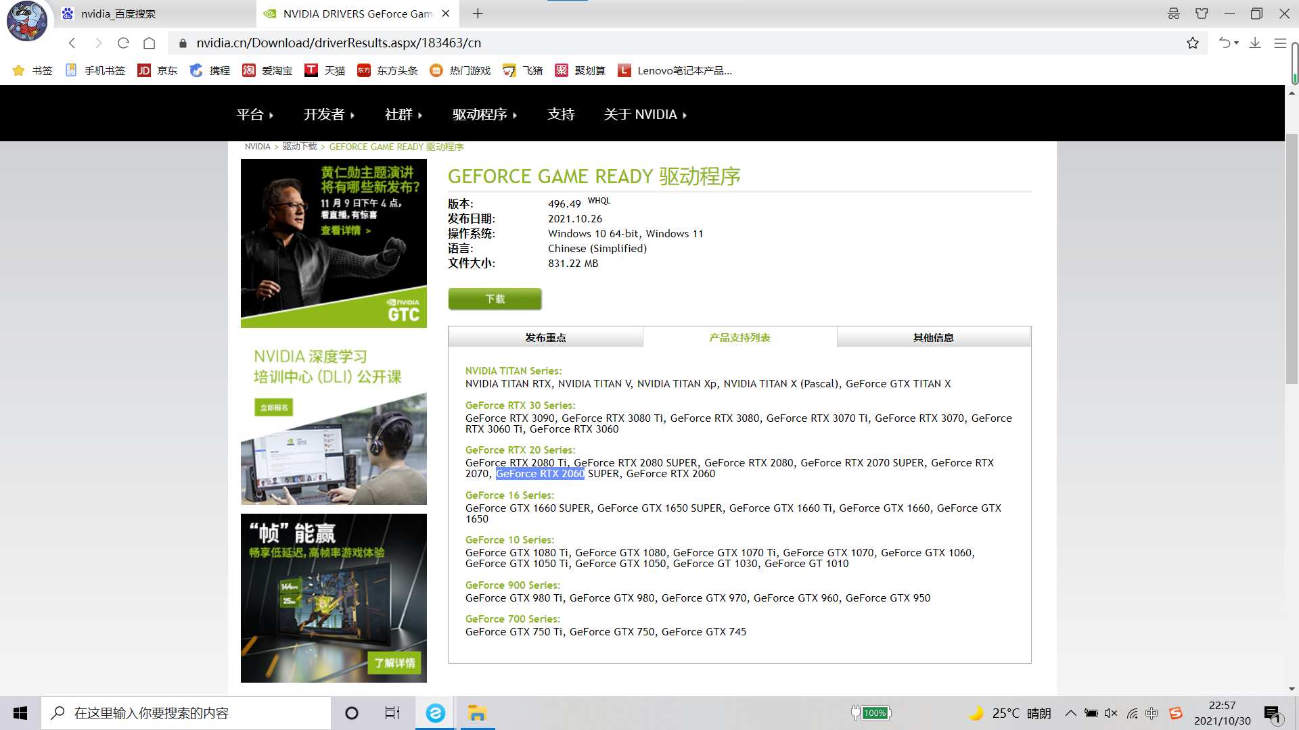The width and height of the screenshot is (1299, 730).
Task: Switch to the 发布重点 tab
Action: tap(545, 337)
